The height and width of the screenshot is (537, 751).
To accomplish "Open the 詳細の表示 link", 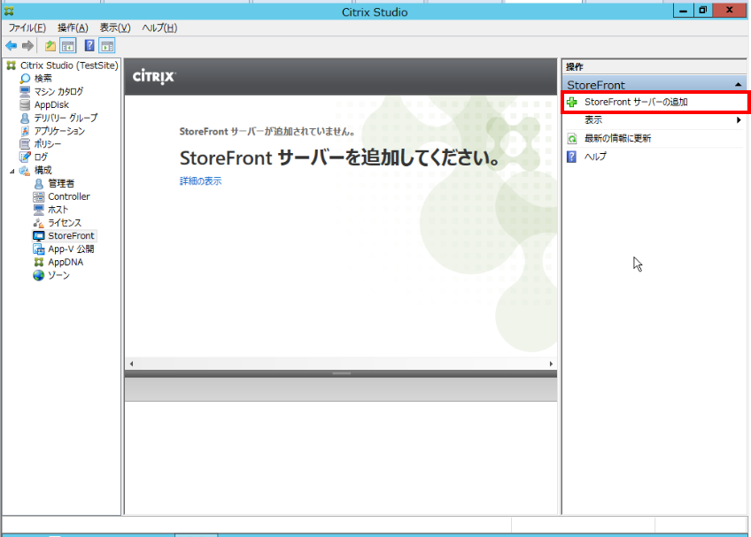I will (x=201, y=180).
